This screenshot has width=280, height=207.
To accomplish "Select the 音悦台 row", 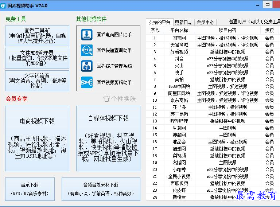I will point(213,197).
